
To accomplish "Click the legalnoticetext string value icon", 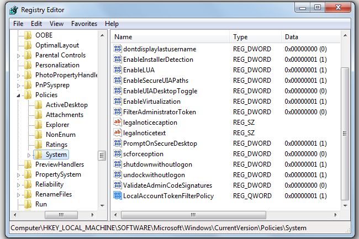I will (x=118, y=132).
